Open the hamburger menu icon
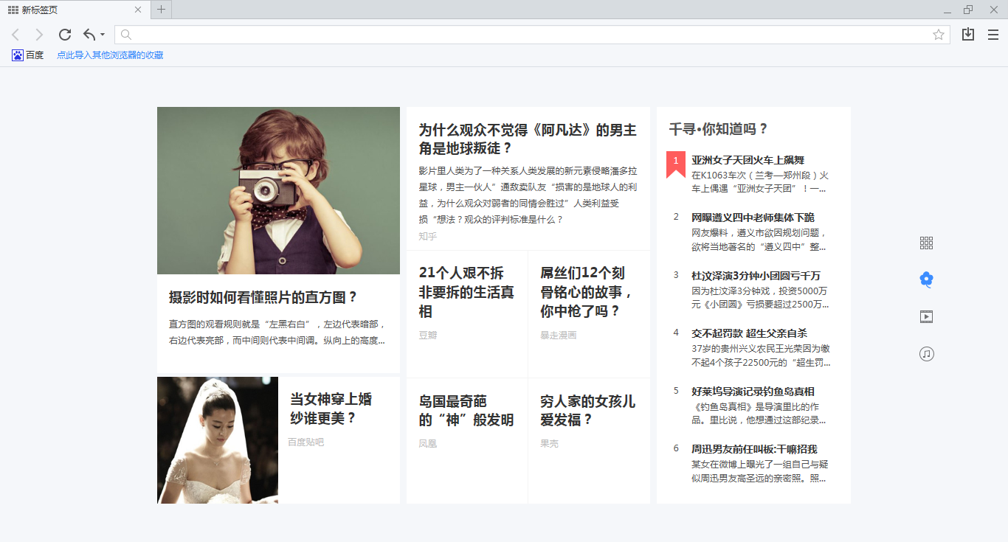Image resolution: width=1008 pixels, height=542 pixels. click(993, 35)
